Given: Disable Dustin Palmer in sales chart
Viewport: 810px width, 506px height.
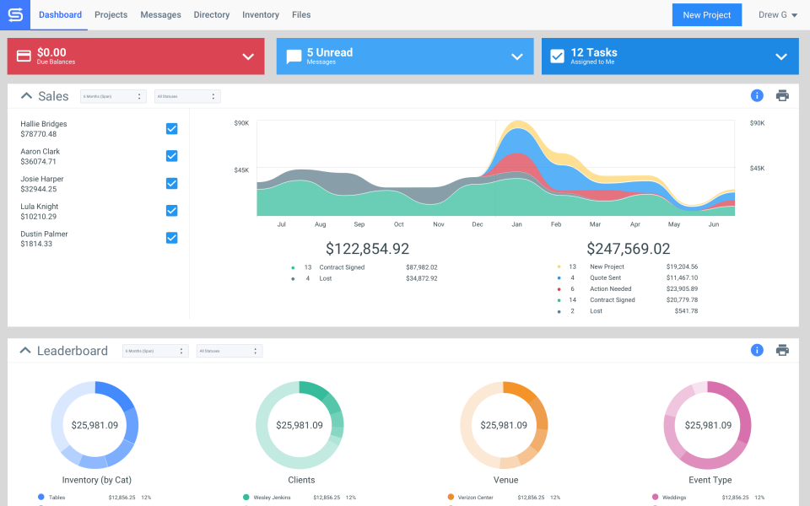Looking at the screenshot, I should coord(171,238).
